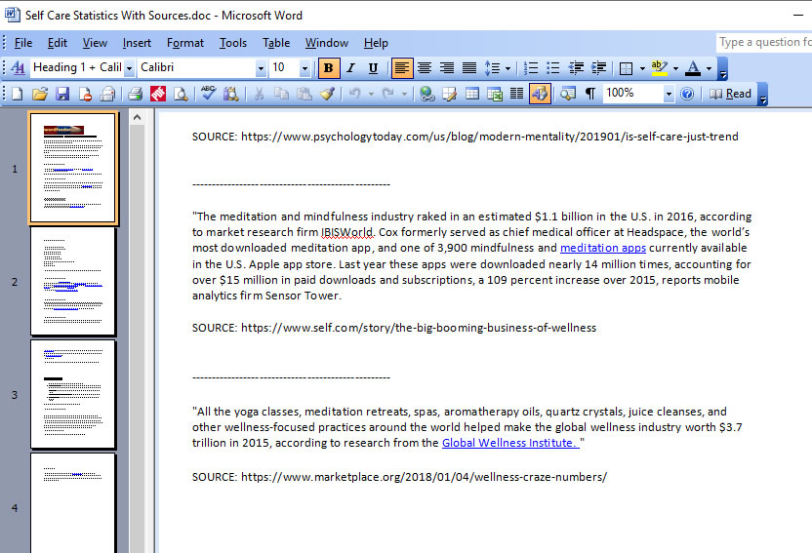Image resolution: width=812 pixels, height=553 pixels.
Task: Select page 2 thumbnail
Action: coord(73,282)
